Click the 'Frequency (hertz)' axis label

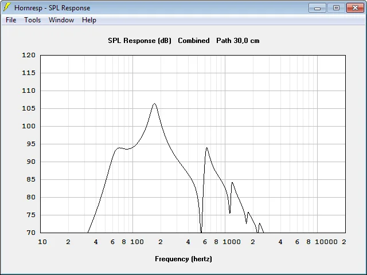pos(183,259)
